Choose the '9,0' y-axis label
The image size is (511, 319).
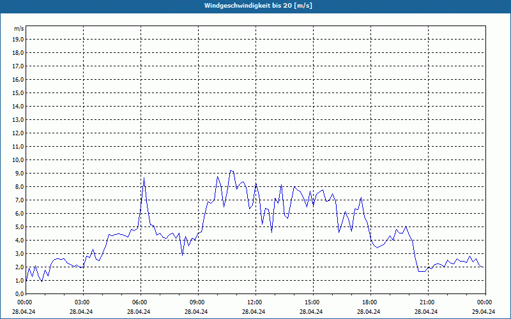click(20, 173)
